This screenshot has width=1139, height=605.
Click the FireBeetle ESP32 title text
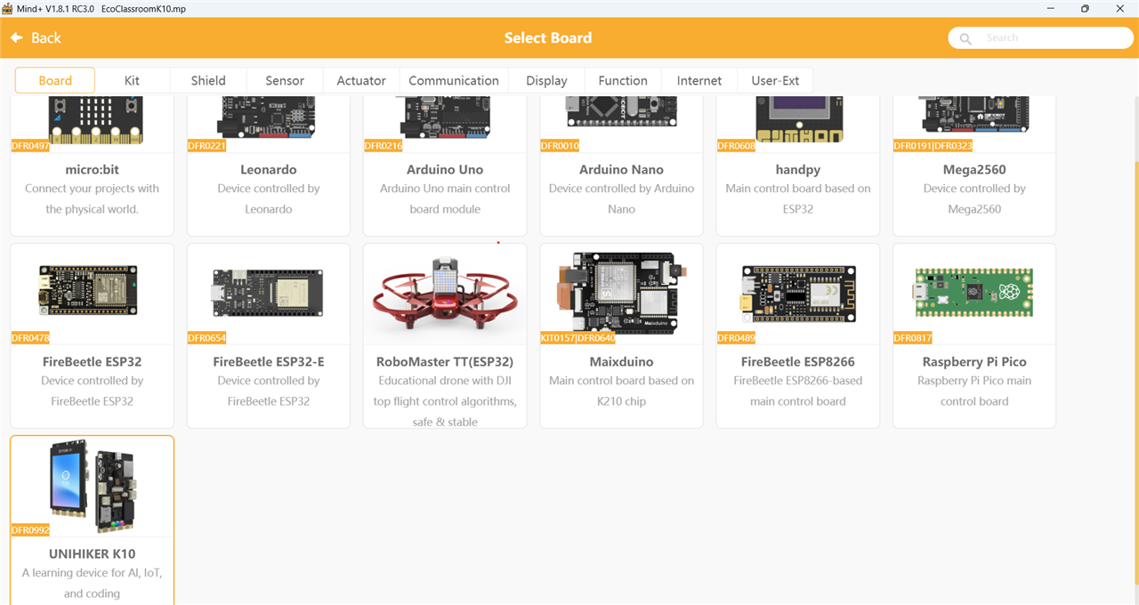coord(92,361)
